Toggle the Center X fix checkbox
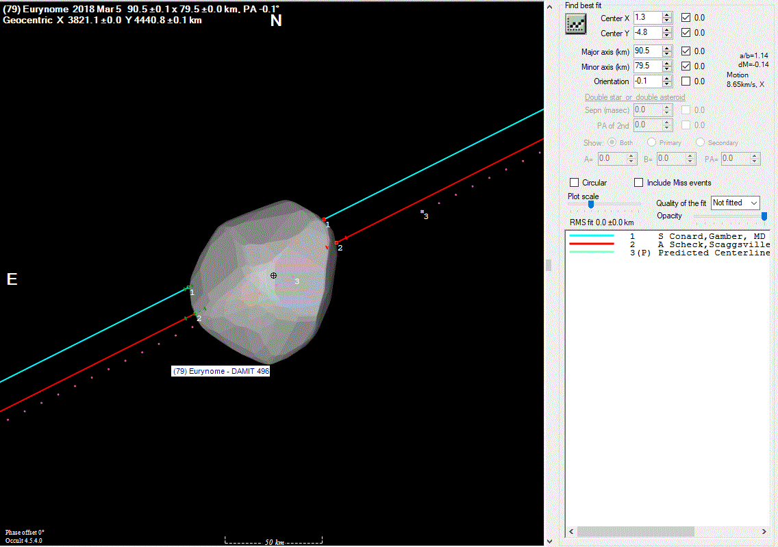778x547 pixels. (x=686, y=17)
